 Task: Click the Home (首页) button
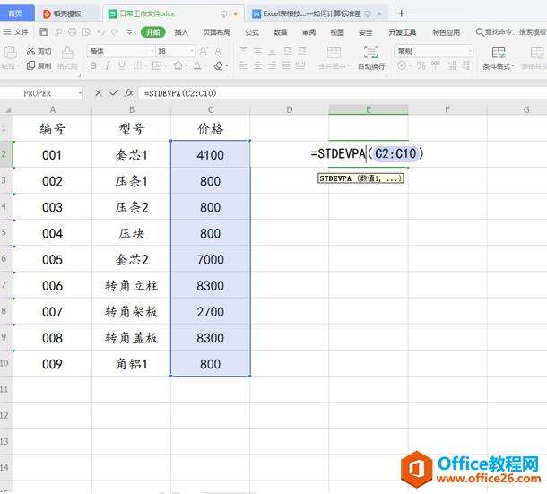(16, 13)
